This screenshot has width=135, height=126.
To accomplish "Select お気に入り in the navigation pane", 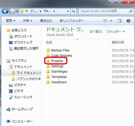I will (x=19, y=30).
